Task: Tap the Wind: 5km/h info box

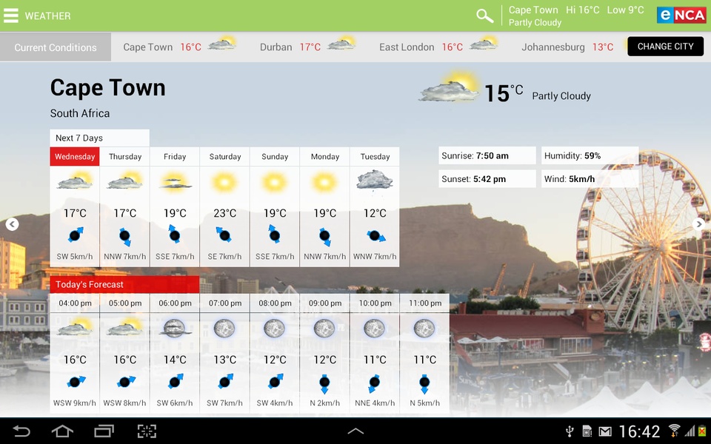Action: click(x=590, y=179)
